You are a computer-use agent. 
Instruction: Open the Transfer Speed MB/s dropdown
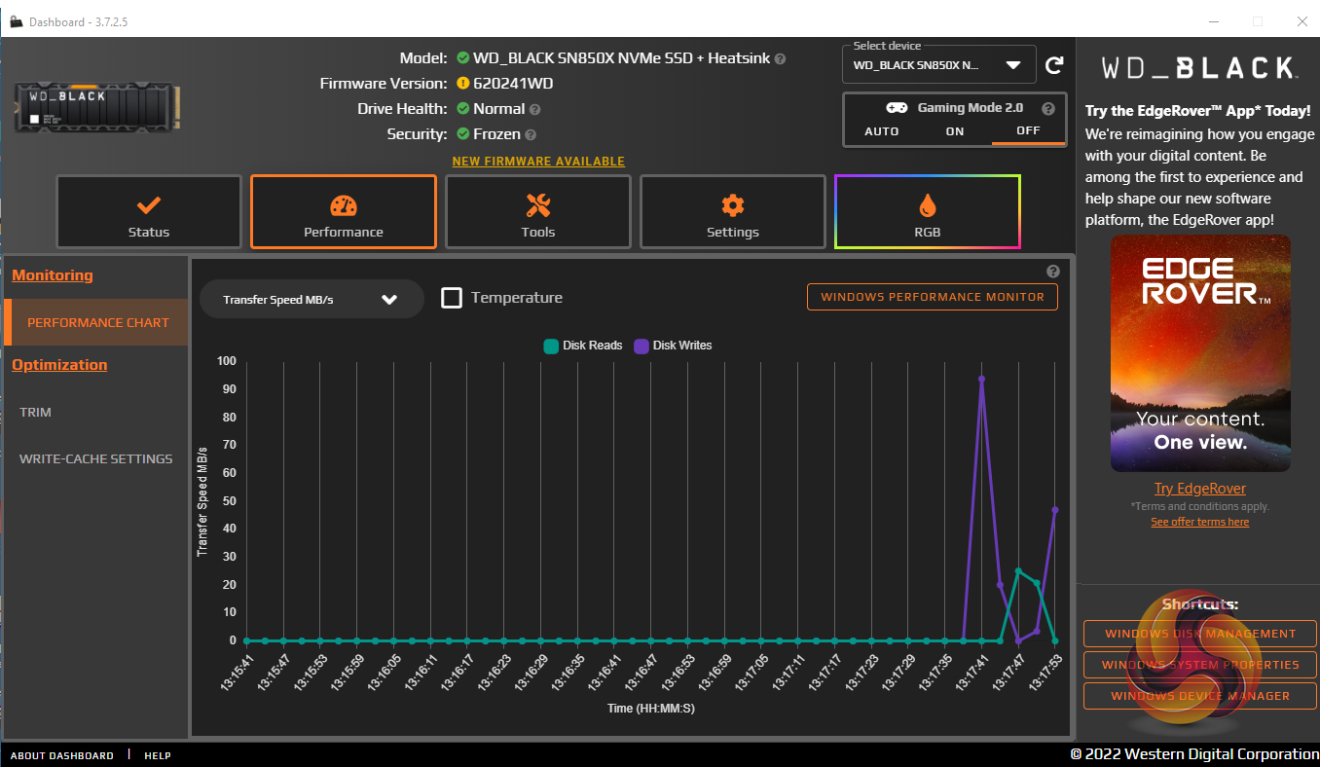[312, 300]
